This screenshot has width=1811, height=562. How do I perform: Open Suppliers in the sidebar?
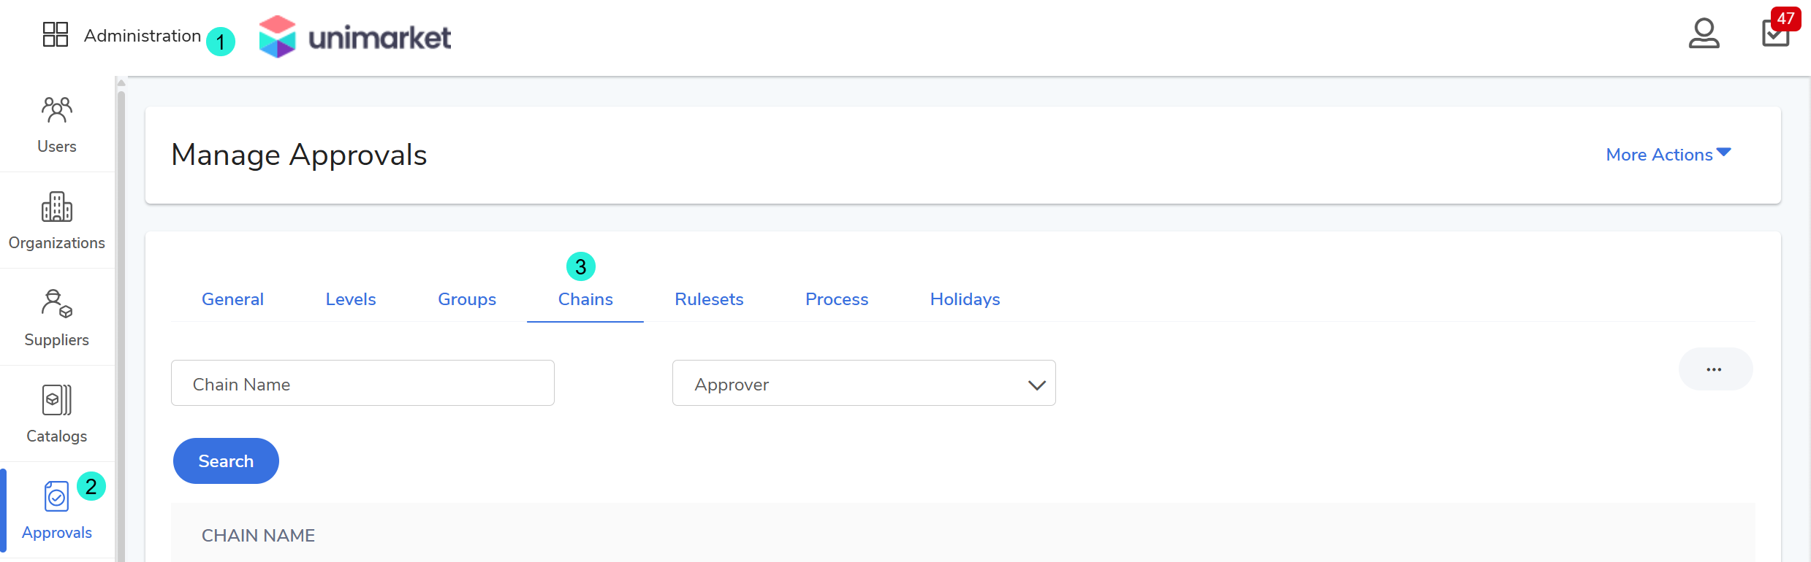pos(57,318)
